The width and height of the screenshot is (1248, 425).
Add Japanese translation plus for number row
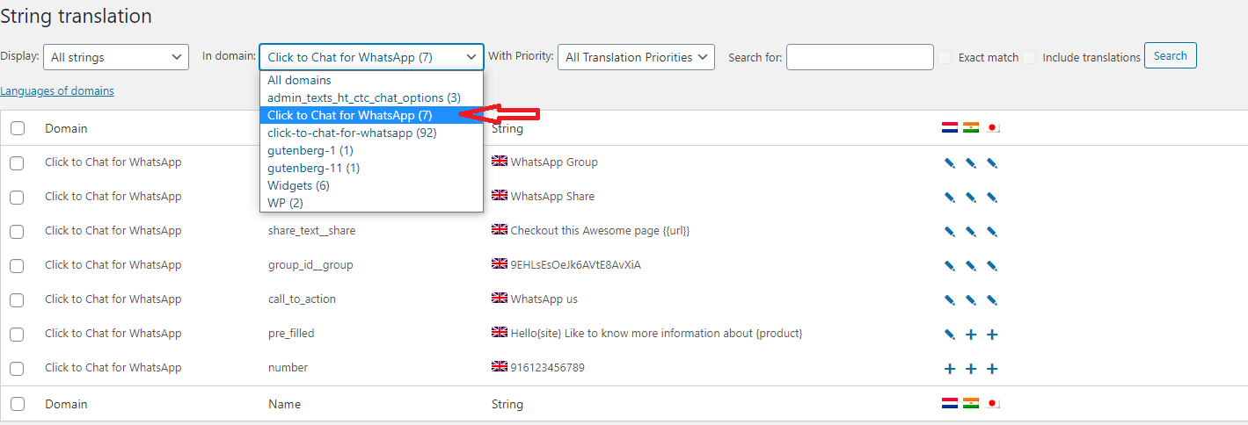(x=992, y=369)
